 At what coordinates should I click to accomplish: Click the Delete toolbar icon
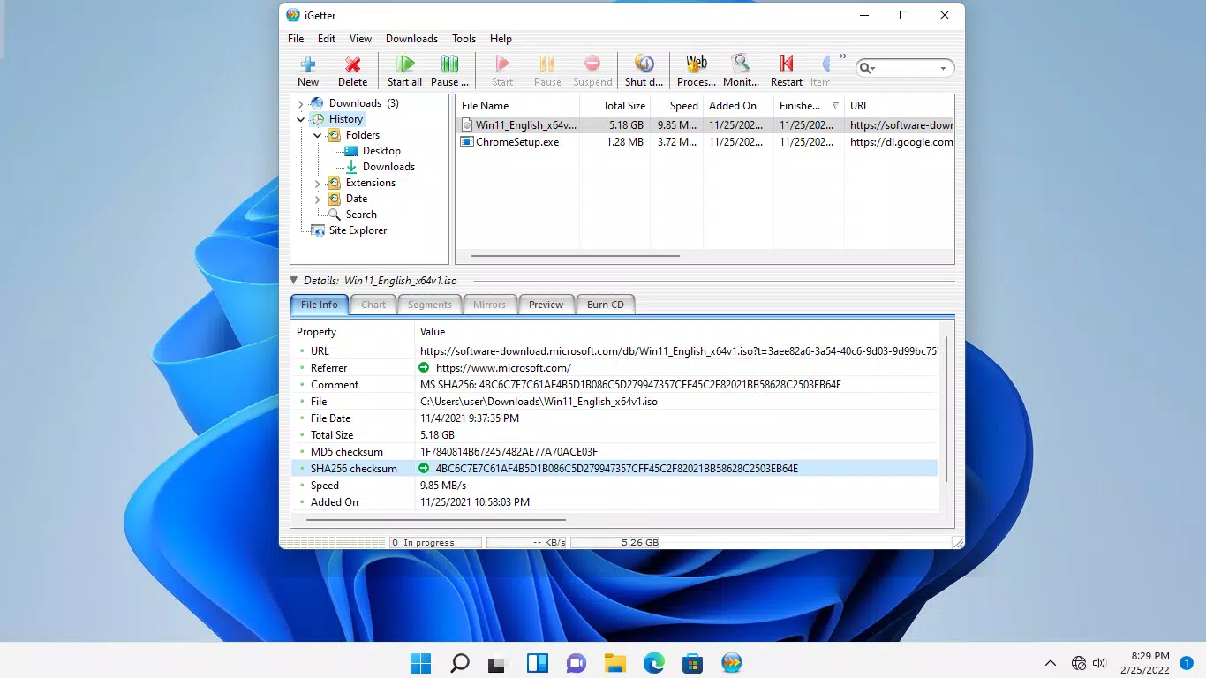[352, 64]
